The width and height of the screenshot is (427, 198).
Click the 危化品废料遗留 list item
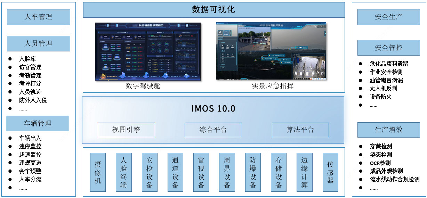[x=389, y=64]
